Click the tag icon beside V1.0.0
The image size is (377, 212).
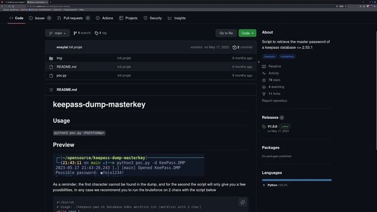(x=264, y=127)
